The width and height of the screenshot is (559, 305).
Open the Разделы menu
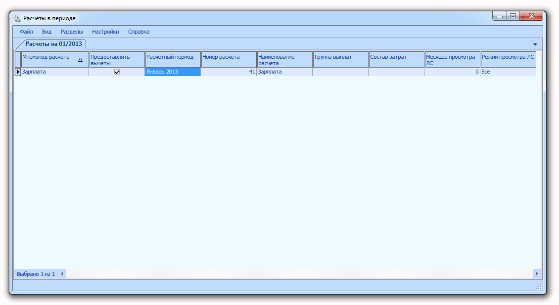[x=72, y=32]
